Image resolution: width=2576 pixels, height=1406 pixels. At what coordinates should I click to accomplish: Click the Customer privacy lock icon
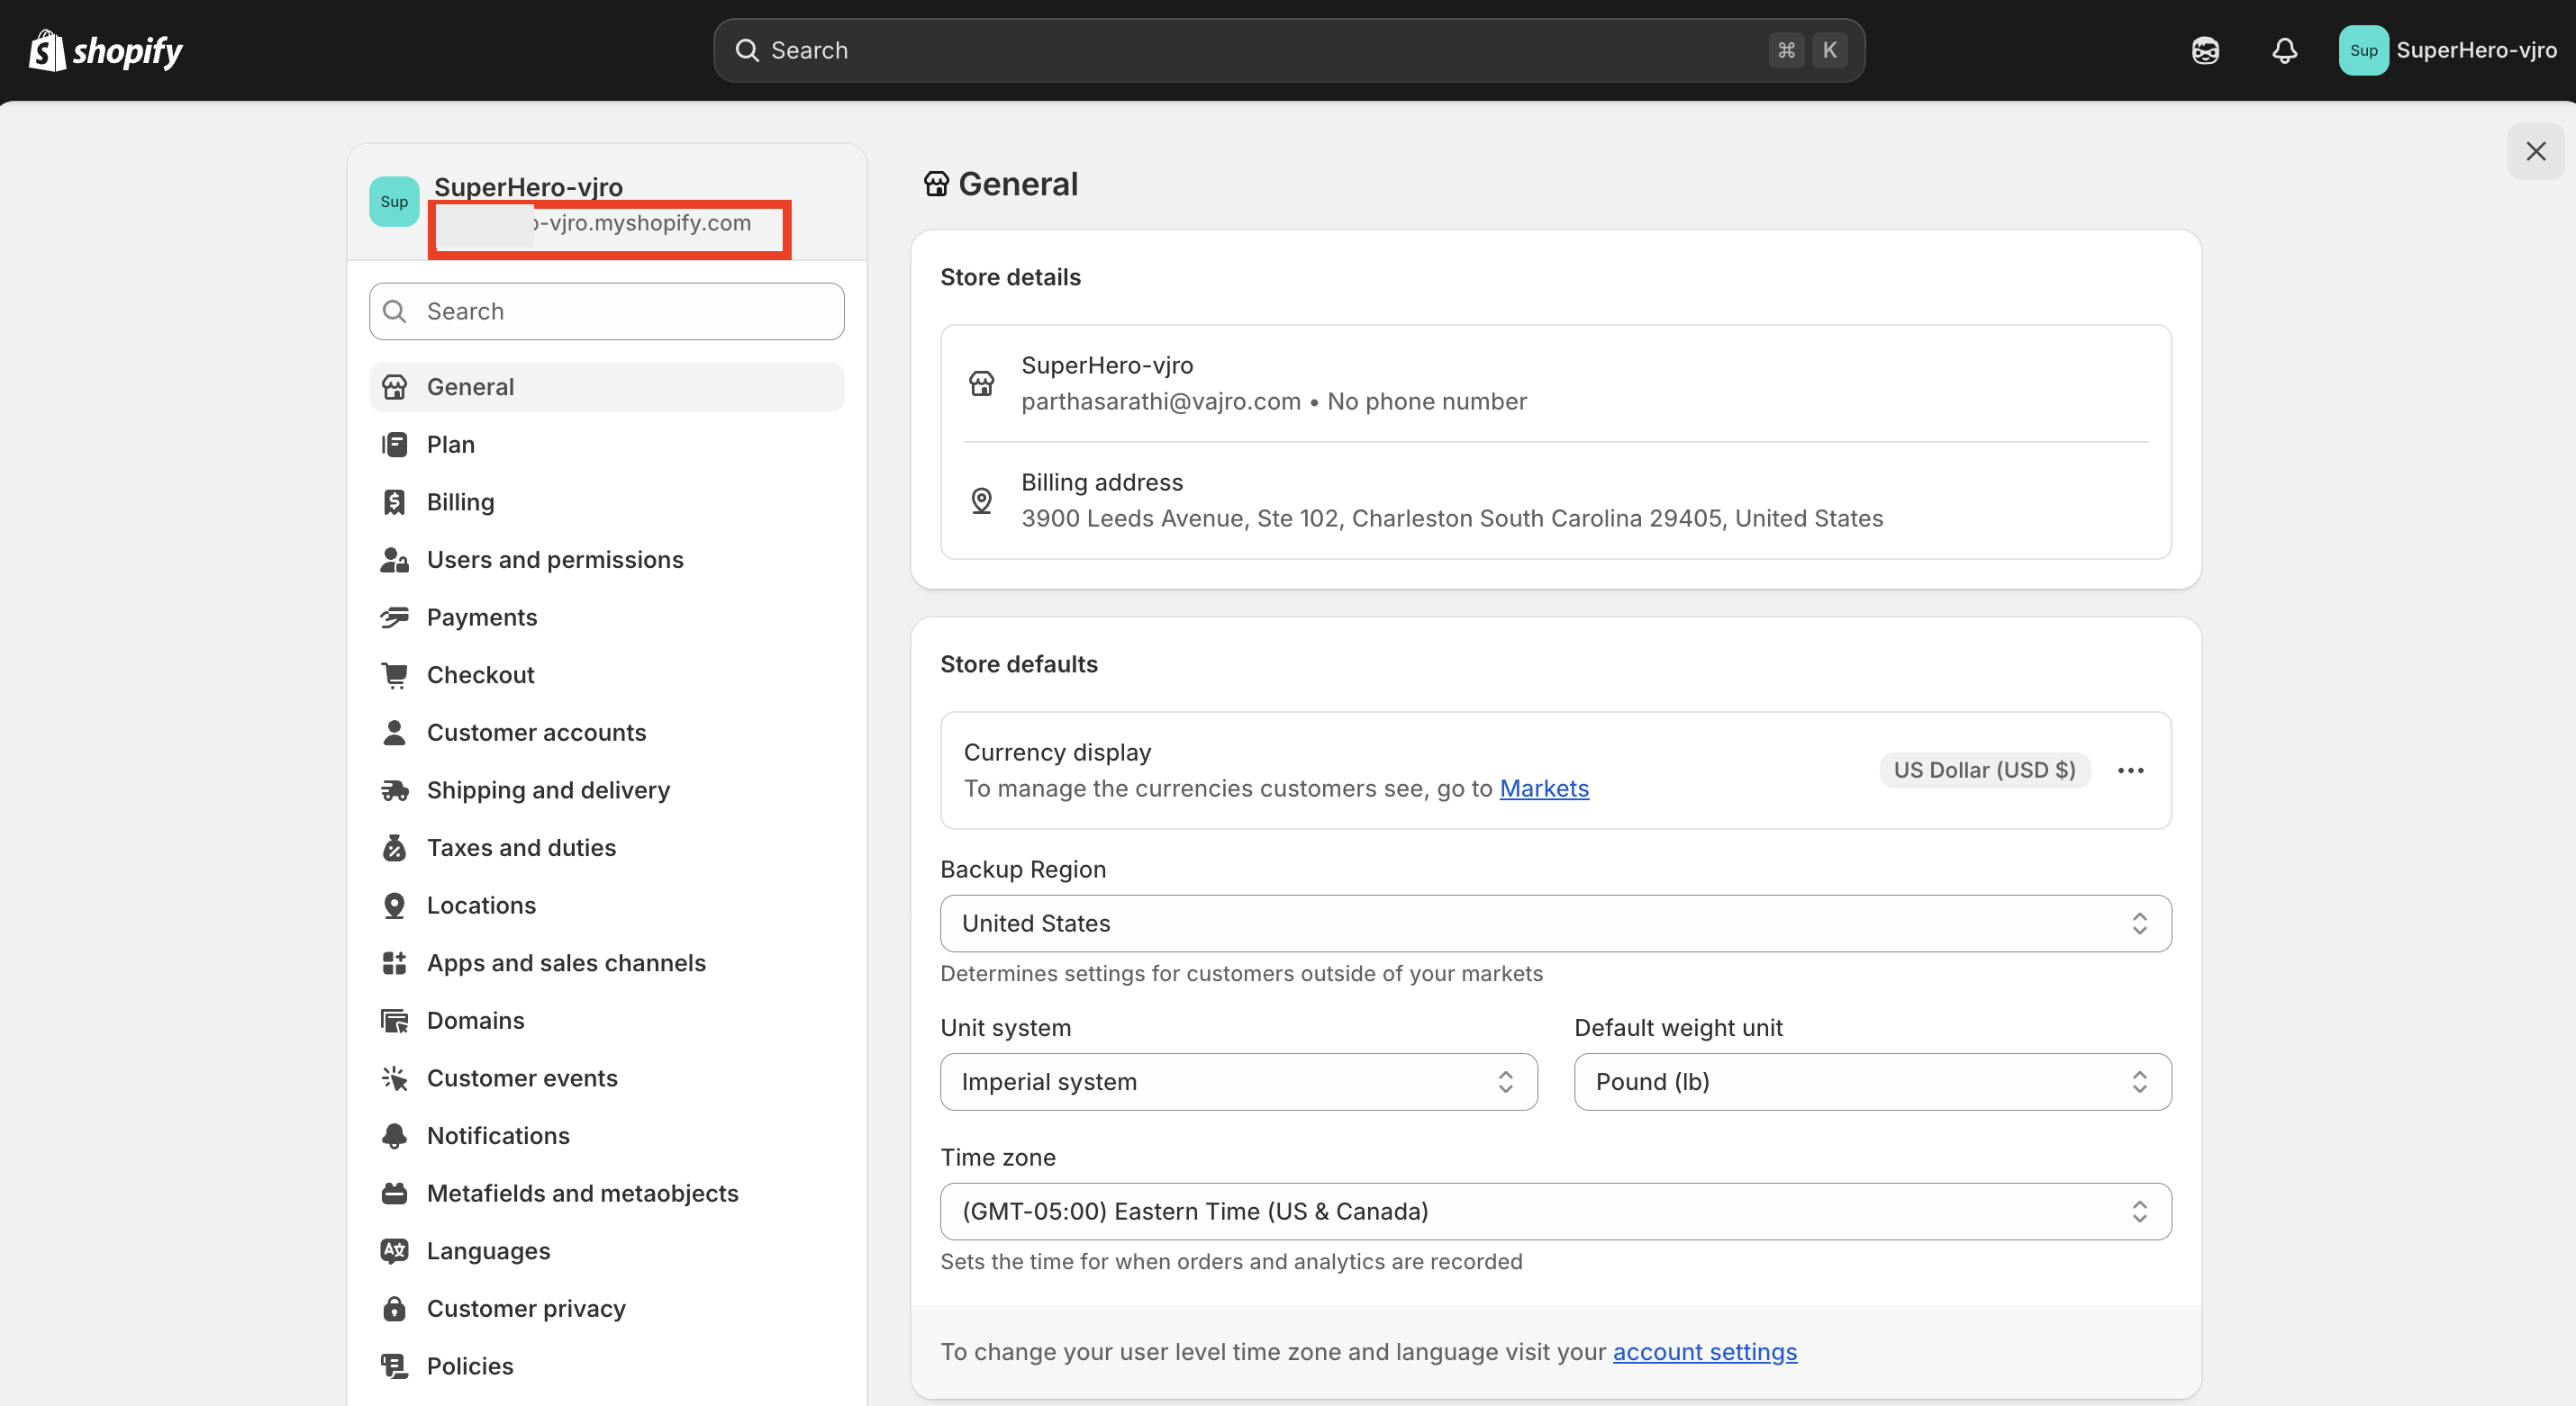click(394, 1308)
